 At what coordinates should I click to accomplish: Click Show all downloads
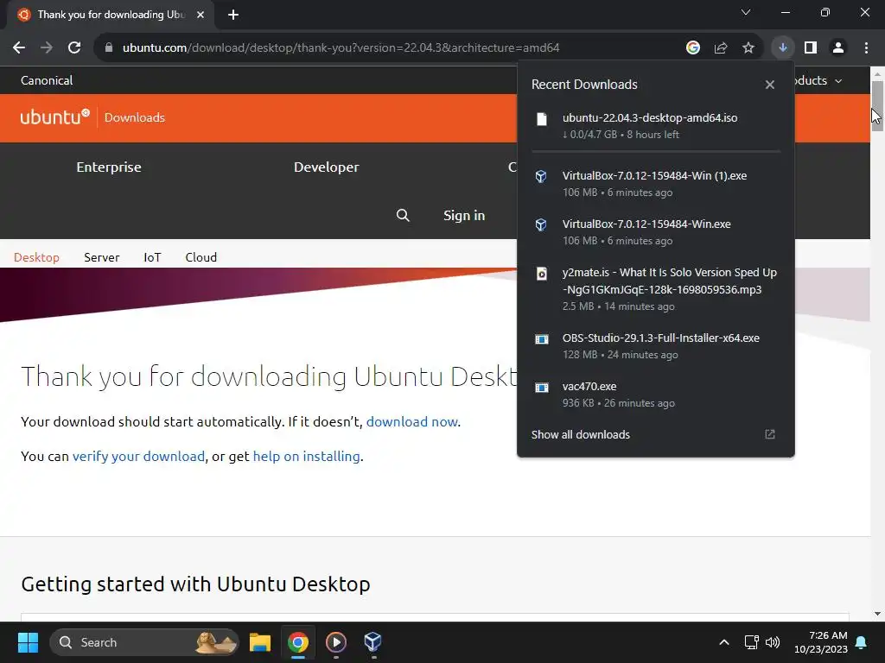coord(580,435)
